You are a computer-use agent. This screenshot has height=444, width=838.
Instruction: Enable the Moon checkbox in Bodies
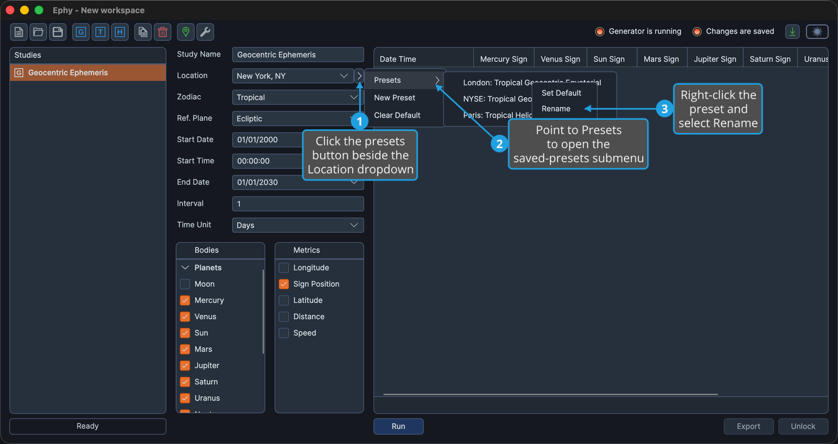185,284
